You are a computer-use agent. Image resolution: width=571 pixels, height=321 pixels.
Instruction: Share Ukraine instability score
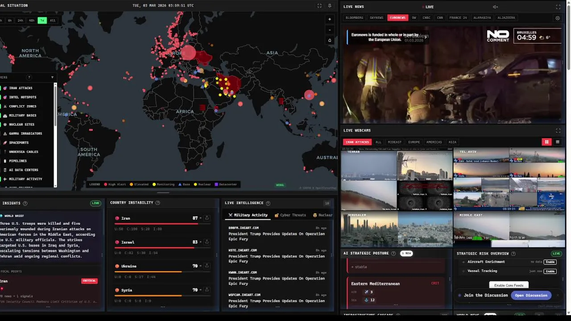point(207,266)
